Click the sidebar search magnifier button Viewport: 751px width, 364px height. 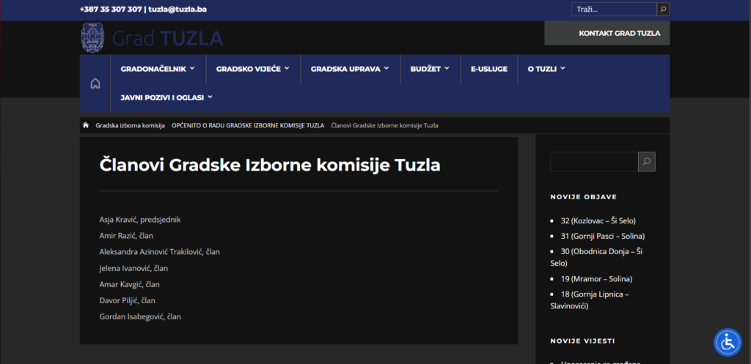(646, 162)
